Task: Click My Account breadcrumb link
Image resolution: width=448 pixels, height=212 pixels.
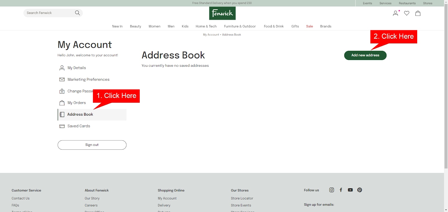Action: (211, 35)
